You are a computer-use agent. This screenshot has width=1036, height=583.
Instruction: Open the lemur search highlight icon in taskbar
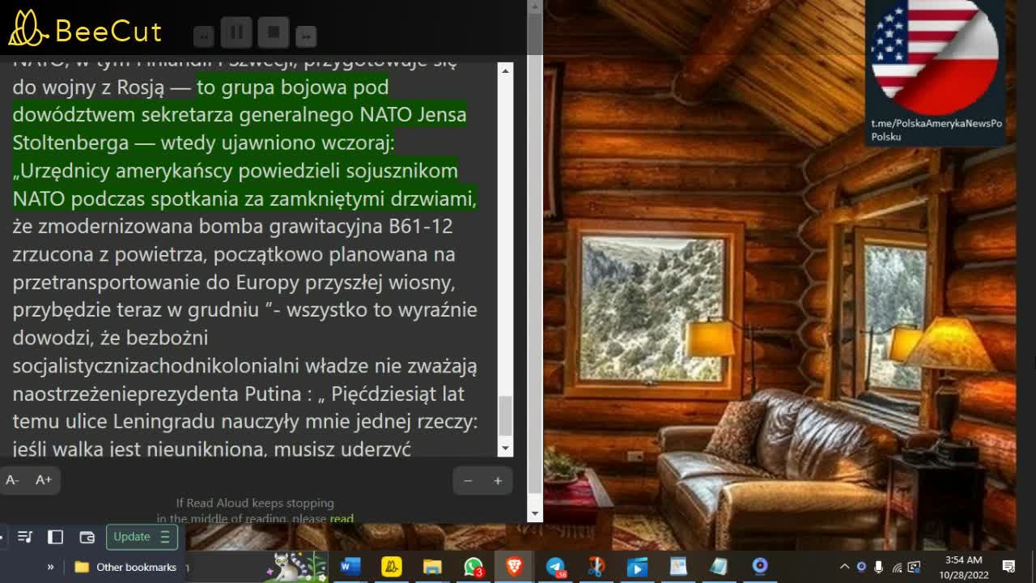(x=296, y=567)
